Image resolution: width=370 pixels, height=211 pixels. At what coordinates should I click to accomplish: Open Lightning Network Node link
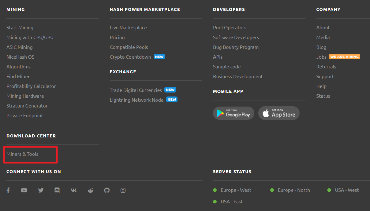click(137, 100)
